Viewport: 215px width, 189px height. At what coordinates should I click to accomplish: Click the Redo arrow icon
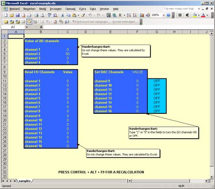(x=99, y=15)
